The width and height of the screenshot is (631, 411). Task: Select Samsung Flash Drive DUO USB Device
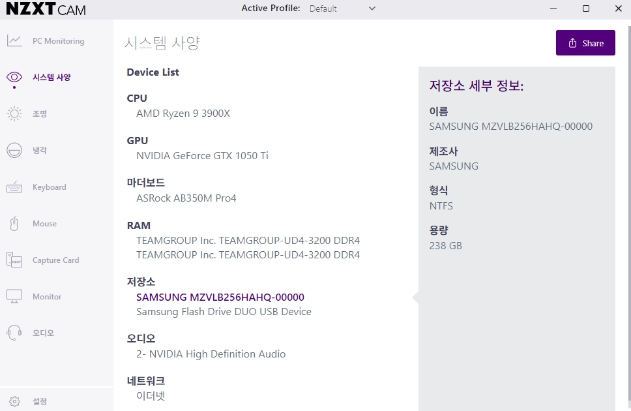click(224, 312)
